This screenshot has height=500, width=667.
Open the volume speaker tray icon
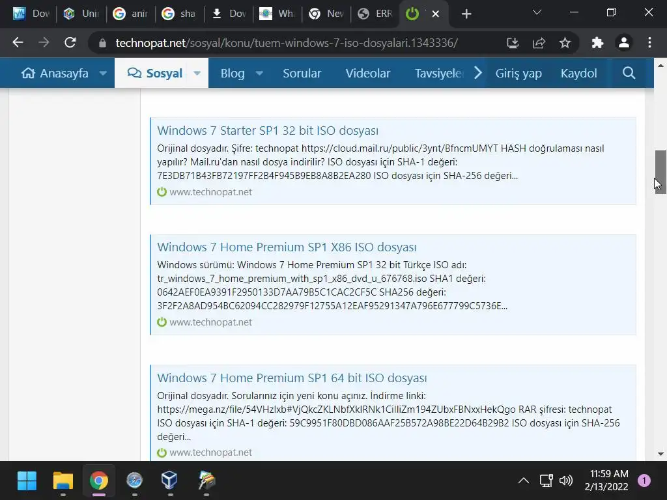click(566, 481)
